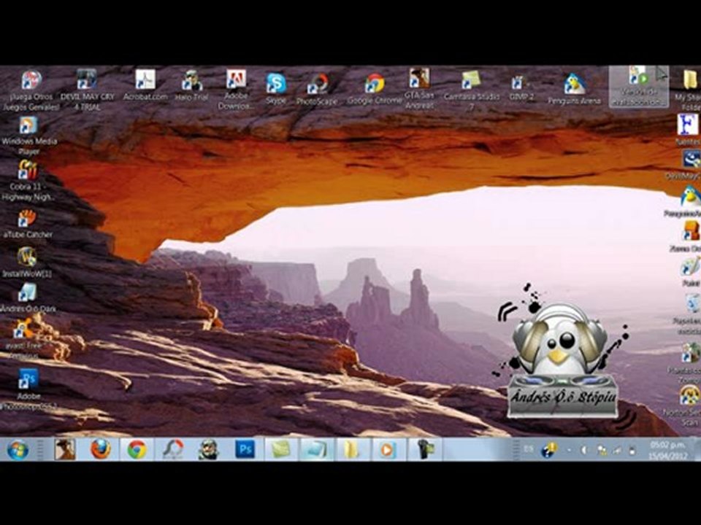Open the Cobra 11 Highway Nights shortcut
Viewport: 701px width, 525px height.
coord(28,181)
